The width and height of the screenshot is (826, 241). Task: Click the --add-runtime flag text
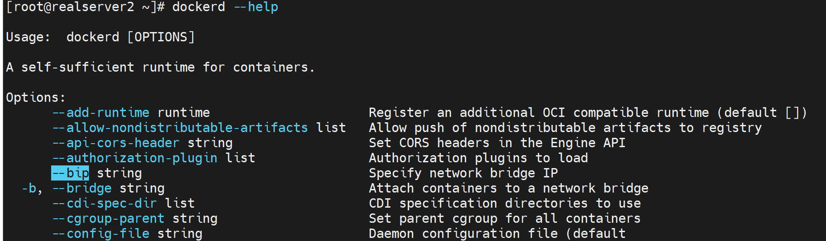coord(101,112)
